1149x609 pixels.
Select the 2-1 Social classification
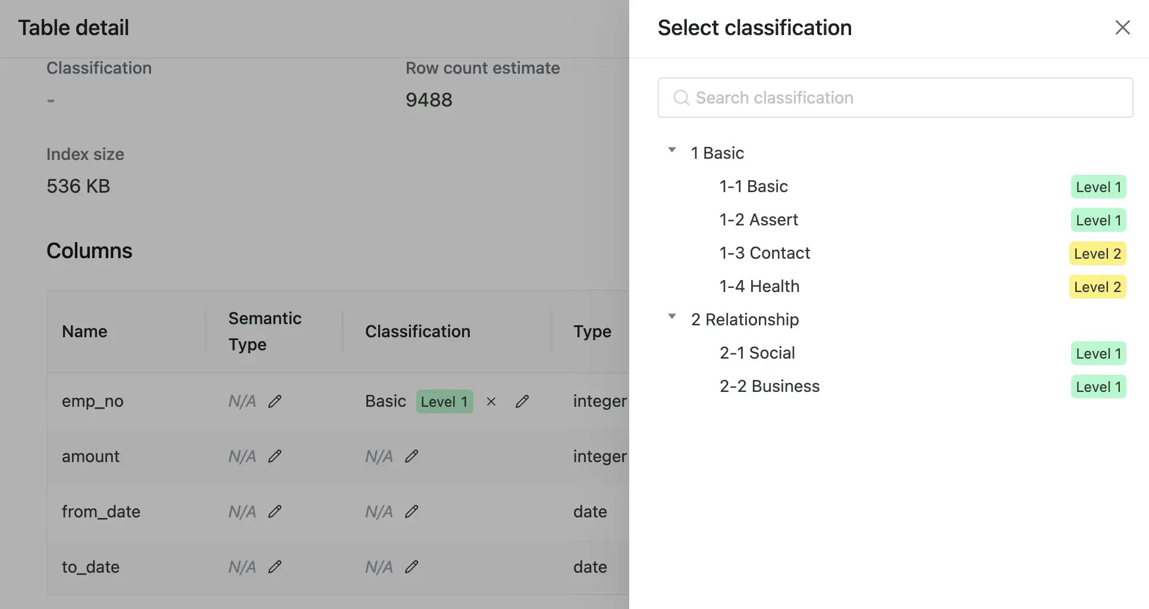point(757,353)
